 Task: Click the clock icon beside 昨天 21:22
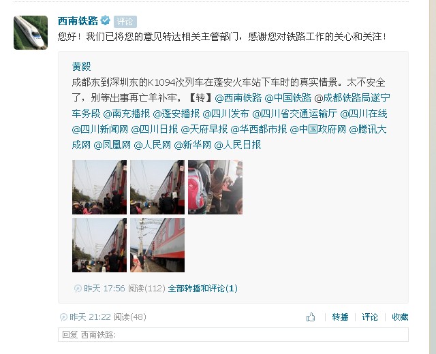(x=63, y=317)
